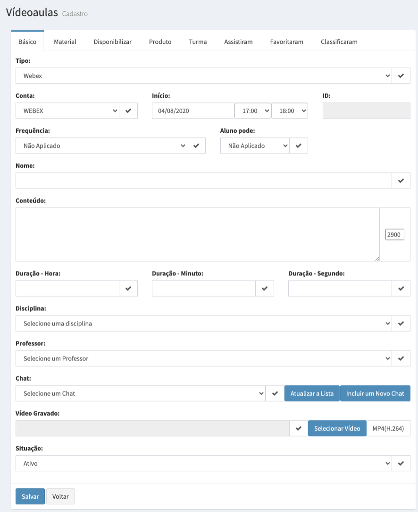Click the Selecionar Vídeo button
This screenshot has width=418, height=512.
coord(337,428)
